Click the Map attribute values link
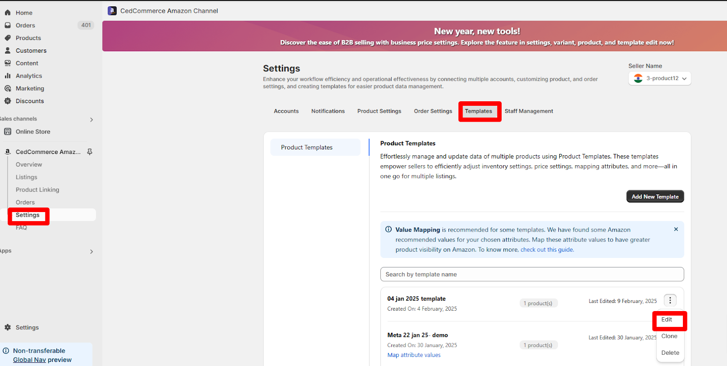The width and height of the screenshot is (727, 366). 414,355
